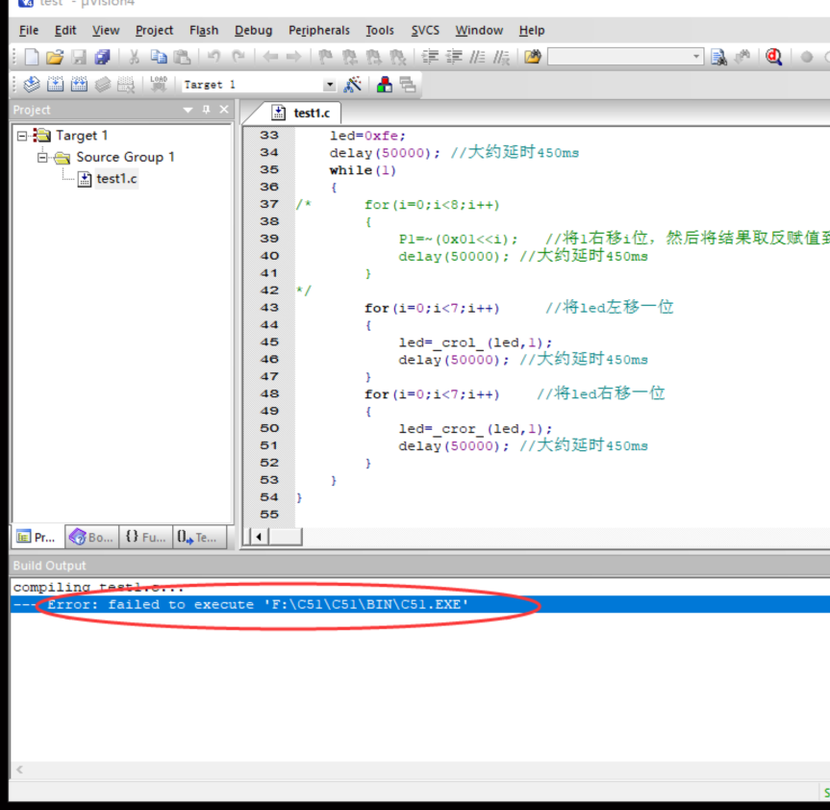The image size is (830, 810).
Task: Copy selection with the Copy icon
Action: (x=159, y=57)
